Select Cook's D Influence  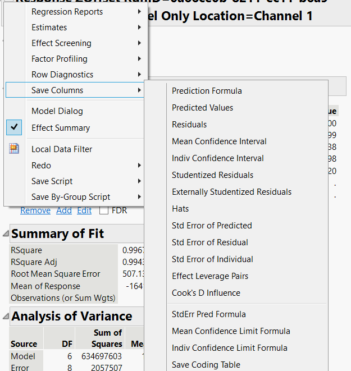206,293
